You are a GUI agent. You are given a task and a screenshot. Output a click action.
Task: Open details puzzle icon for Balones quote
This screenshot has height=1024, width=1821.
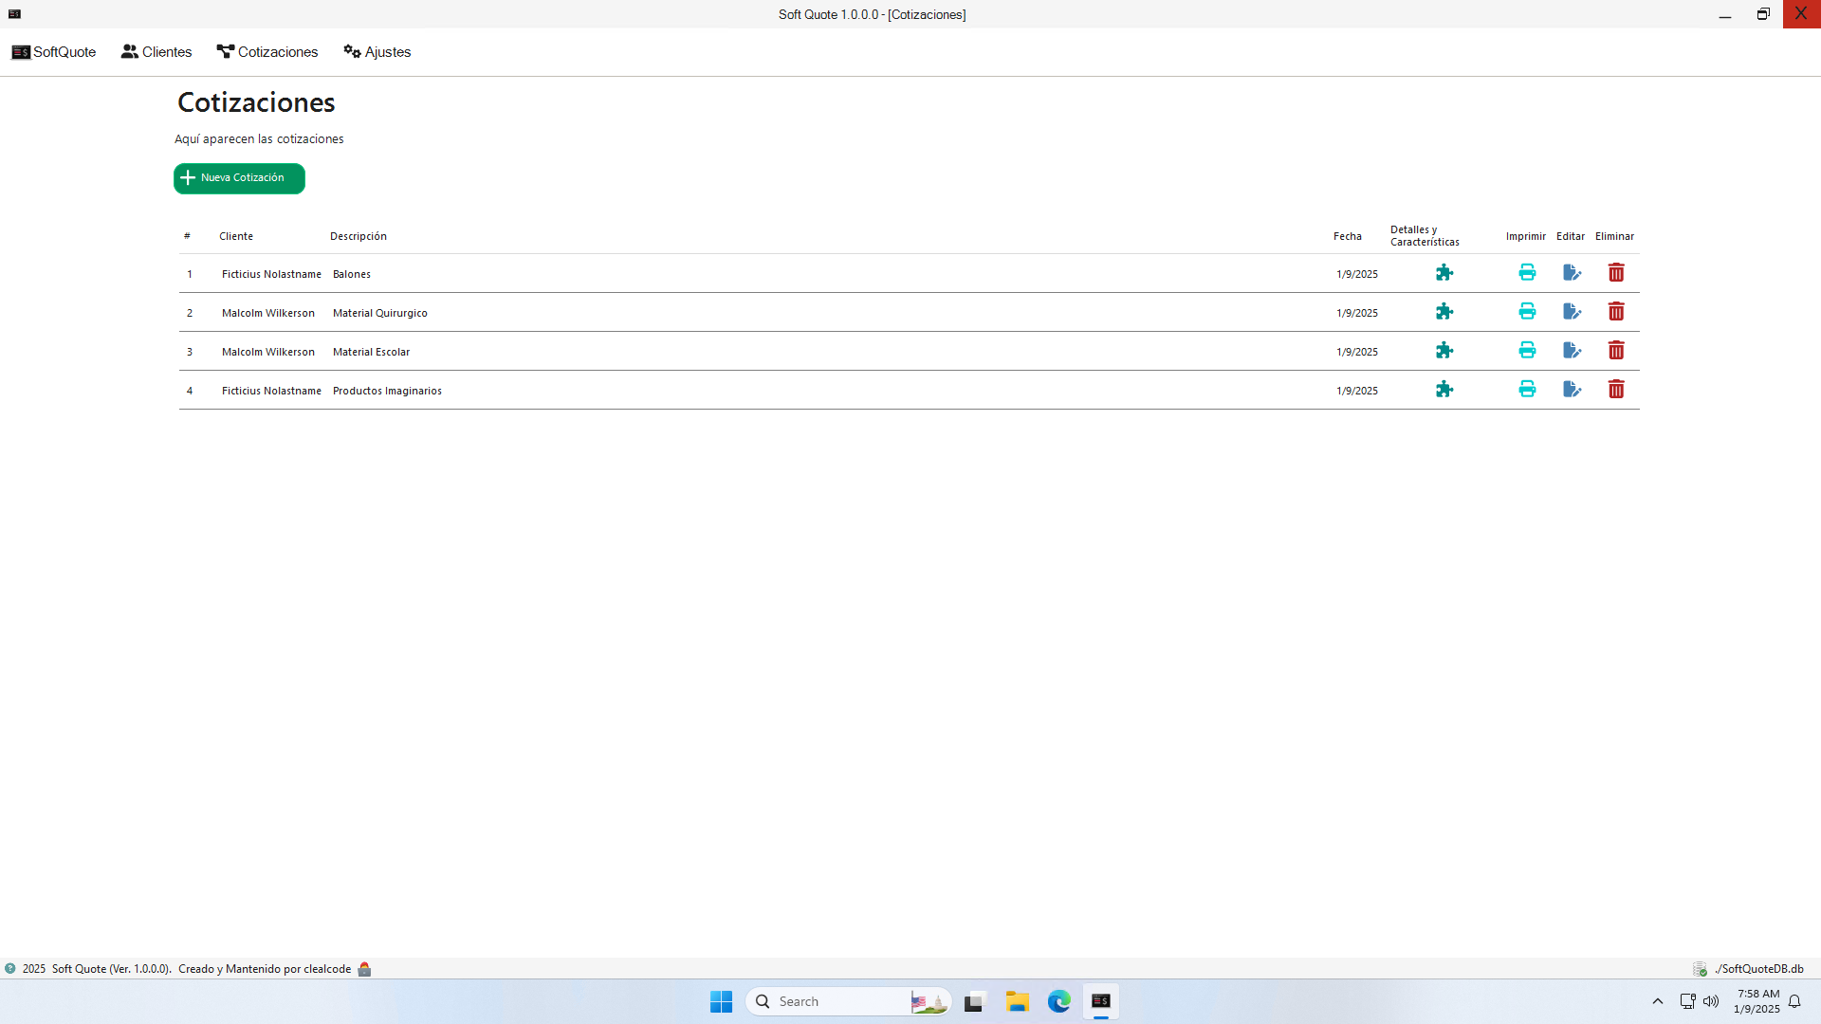pos(1444,273)
